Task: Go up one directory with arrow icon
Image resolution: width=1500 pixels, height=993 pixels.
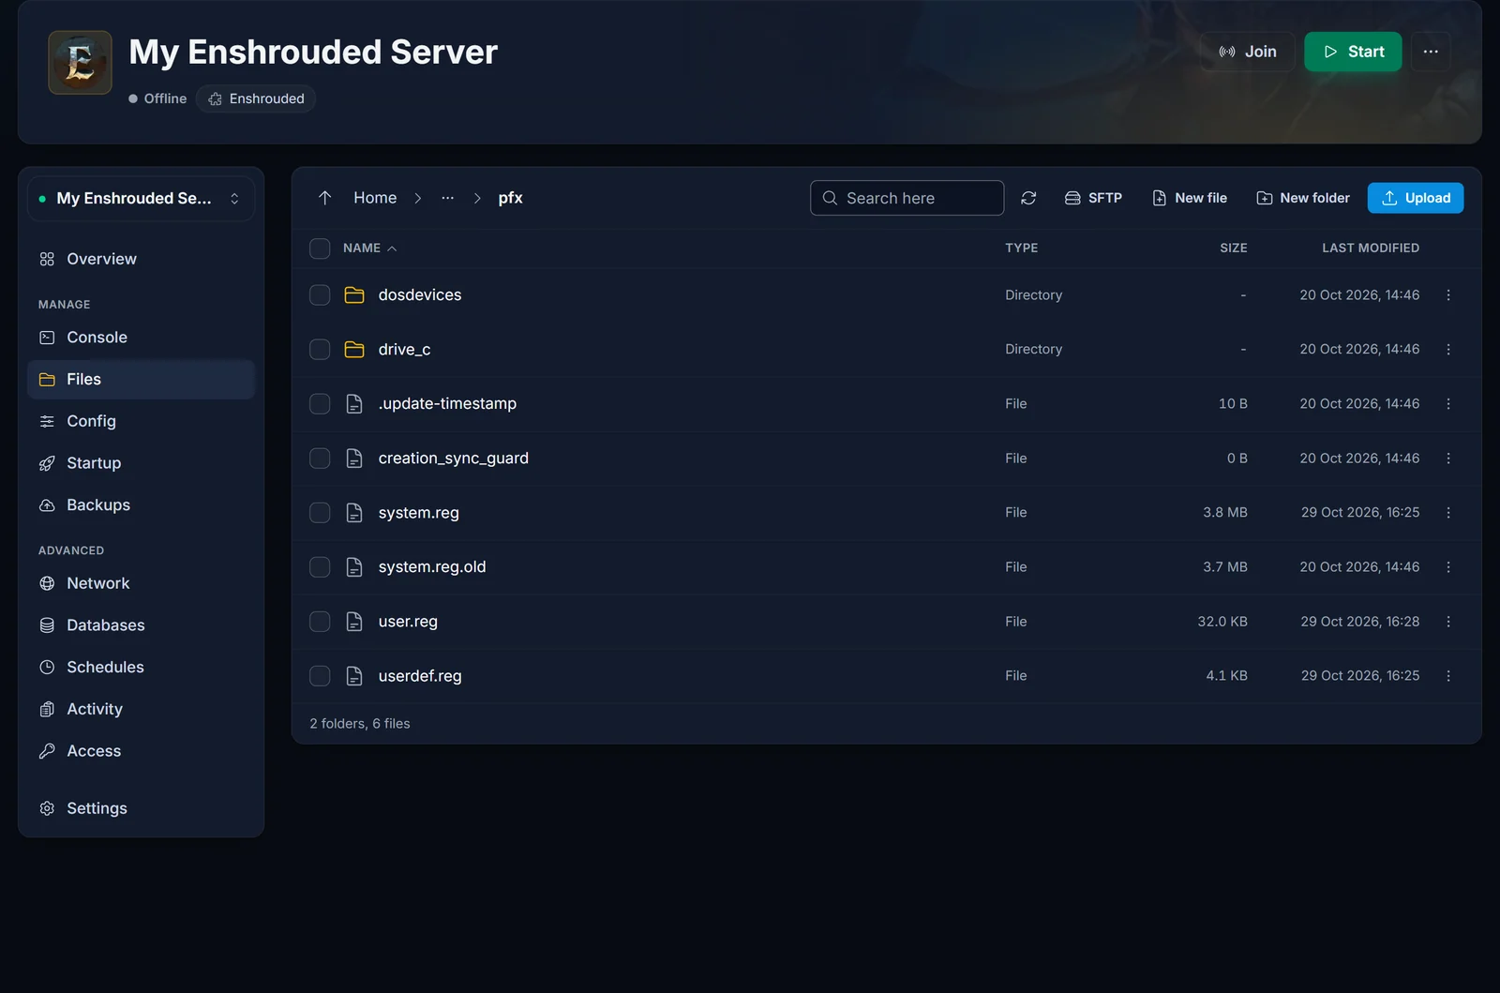Action: coord(324,198)
